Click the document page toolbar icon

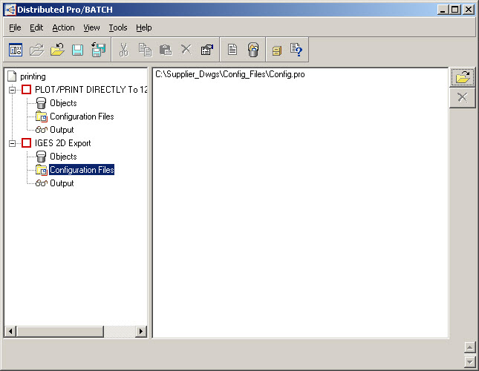(232, 49)
